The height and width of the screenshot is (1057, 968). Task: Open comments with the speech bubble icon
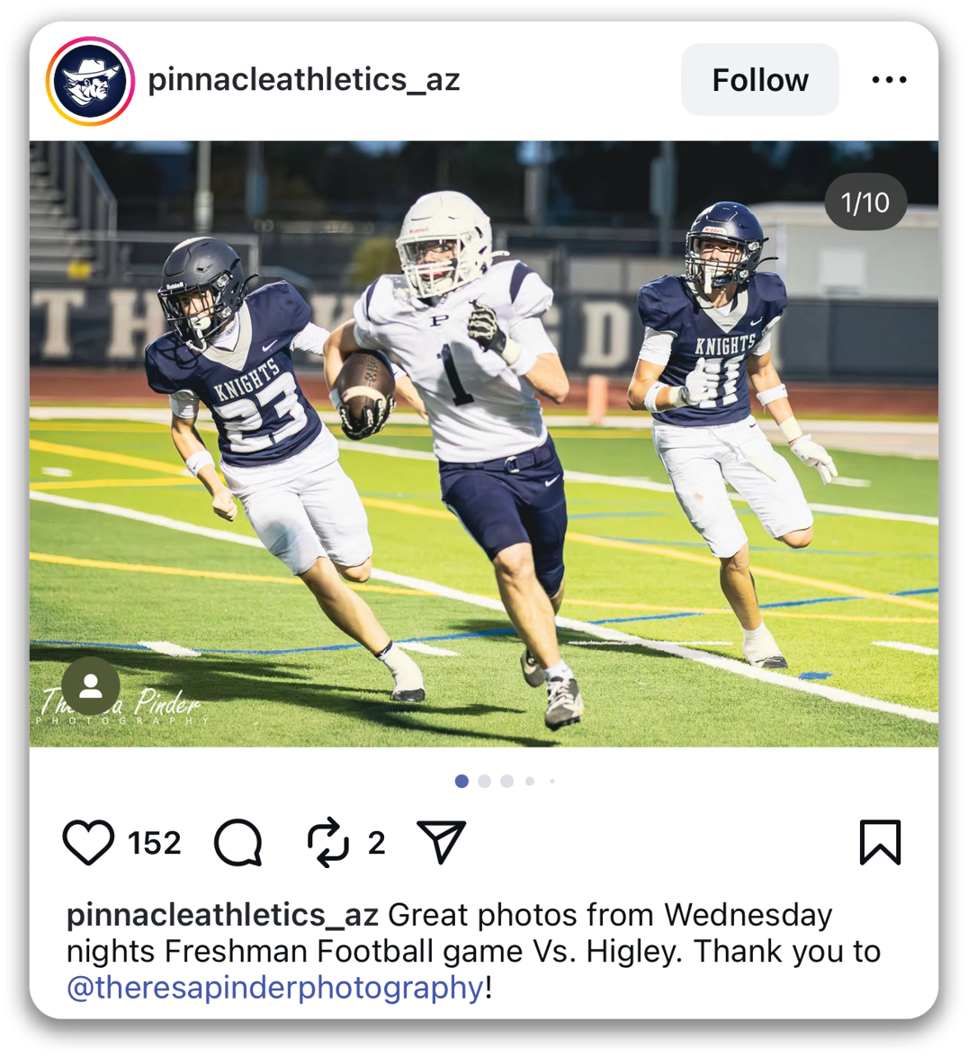[x=238, y=842]
